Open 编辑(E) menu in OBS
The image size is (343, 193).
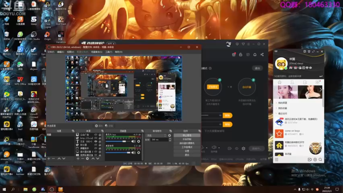click(60, 52)
